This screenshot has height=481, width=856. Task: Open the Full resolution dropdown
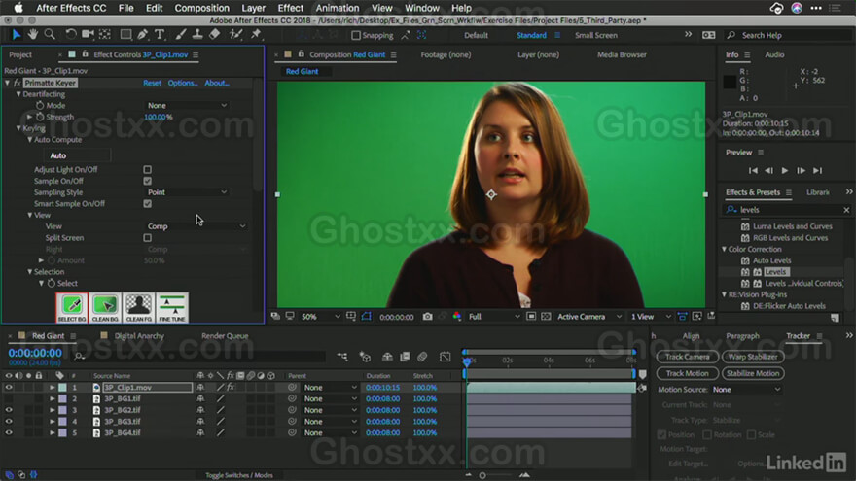[494, 317]
